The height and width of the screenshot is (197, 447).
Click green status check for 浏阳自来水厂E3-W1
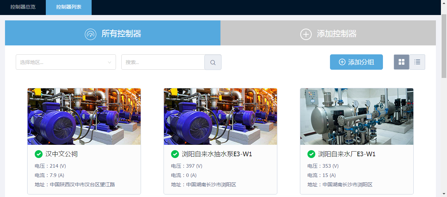tap(311, 154)
